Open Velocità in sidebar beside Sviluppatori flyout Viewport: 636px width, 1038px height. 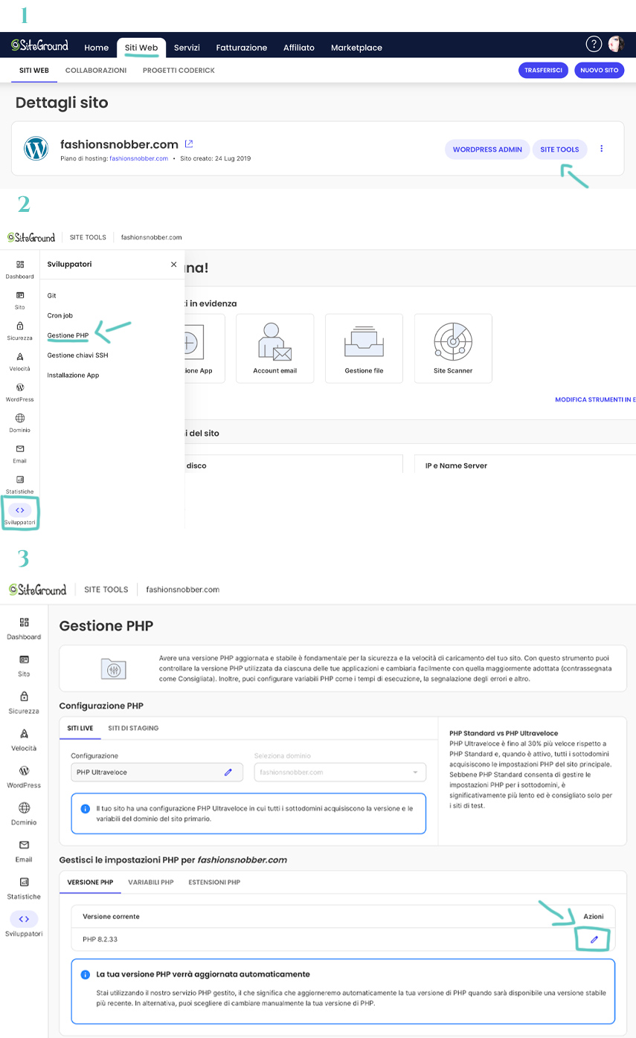click(20, 362)
